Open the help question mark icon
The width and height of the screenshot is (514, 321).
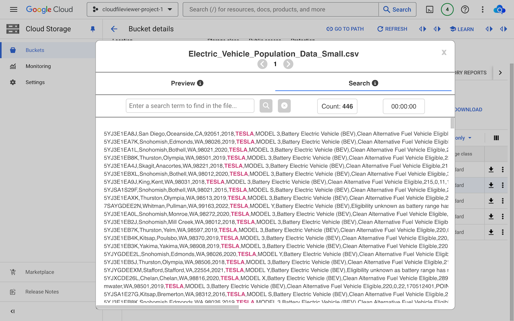(465, 9)
